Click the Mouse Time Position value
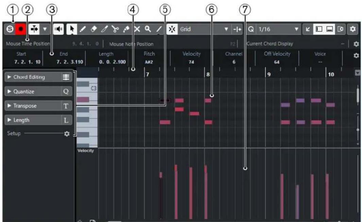The image size is (362, 222). pos(85,44)
